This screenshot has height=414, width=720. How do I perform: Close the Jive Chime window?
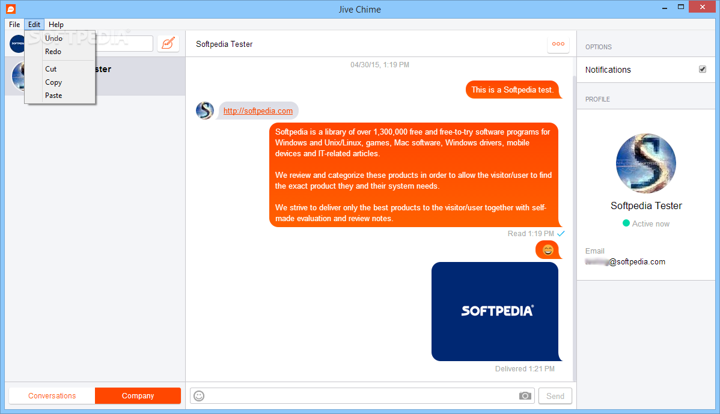point(703,7)
